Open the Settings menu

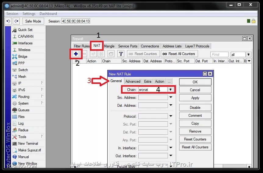[x=29, y=14]
